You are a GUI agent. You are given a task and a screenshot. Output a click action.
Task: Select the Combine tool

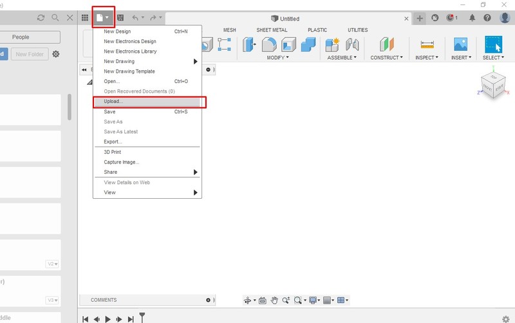pos(308,44)
